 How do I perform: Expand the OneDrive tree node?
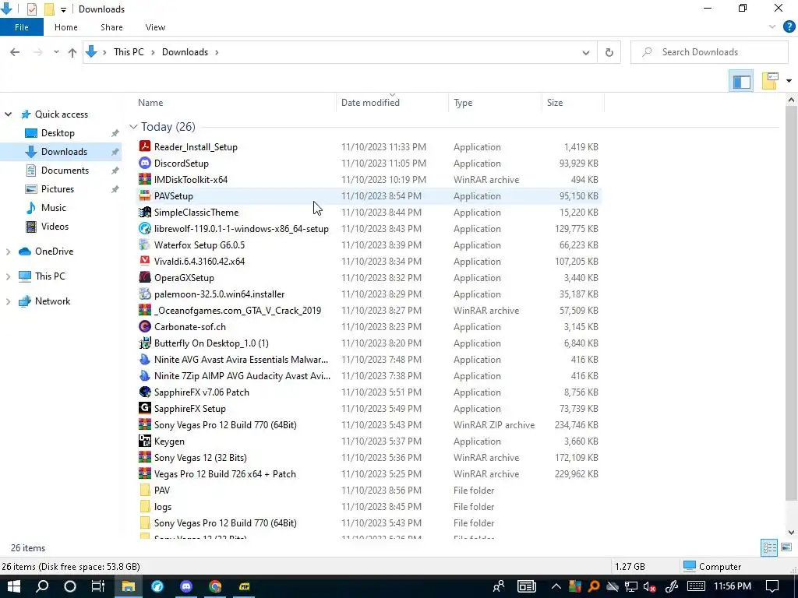coord(8,252)
